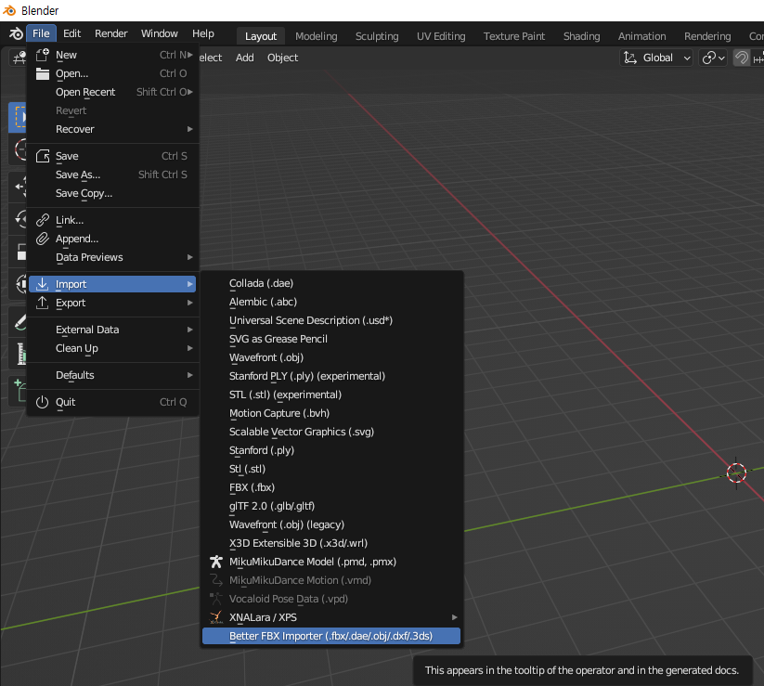Open the pivot point dropdown arrow

click(x=721, y=58)
